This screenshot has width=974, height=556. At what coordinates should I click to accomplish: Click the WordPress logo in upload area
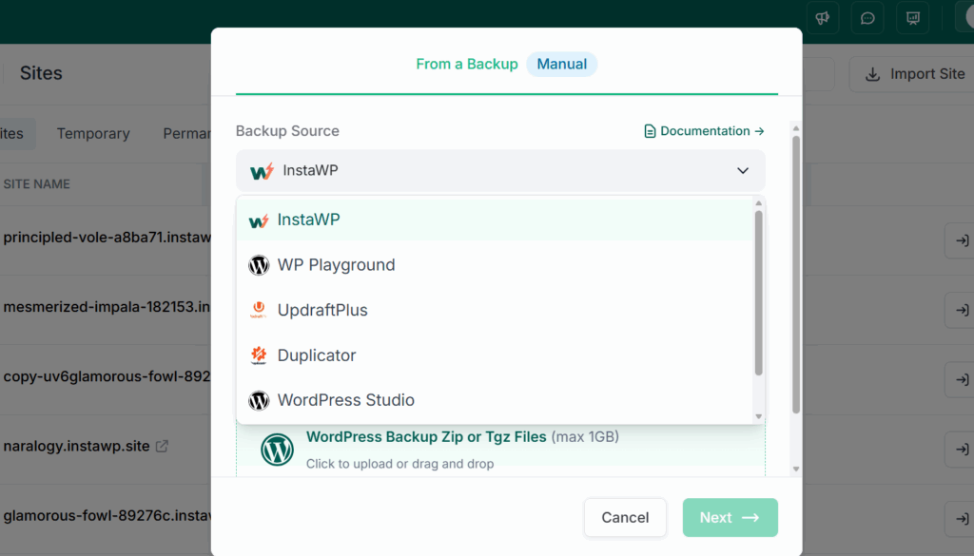tap(277, 450)
